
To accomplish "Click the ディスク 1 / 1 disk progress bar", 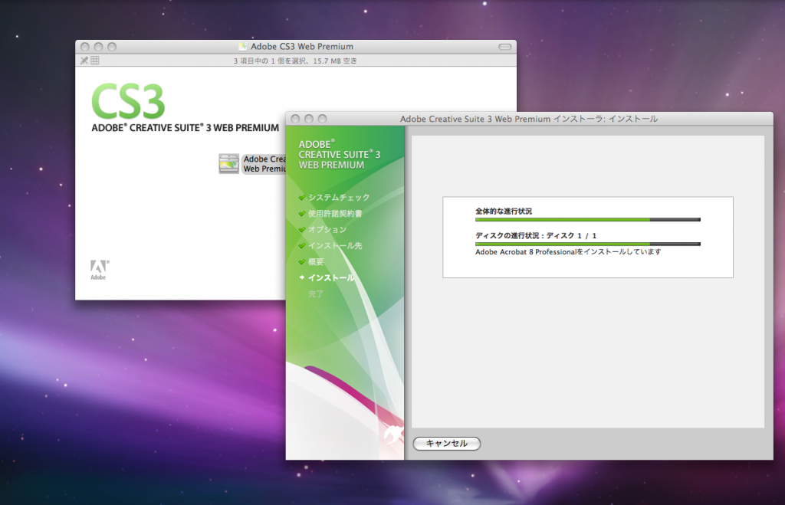I will coord(588,244).
